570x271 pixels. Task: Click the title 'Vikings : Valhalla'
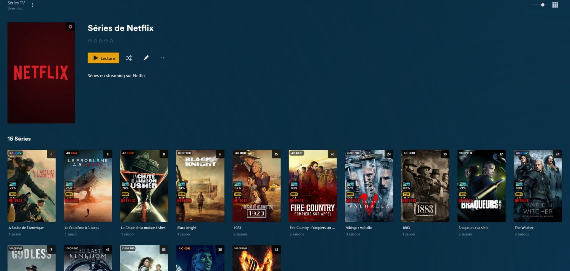pos(359,228)
